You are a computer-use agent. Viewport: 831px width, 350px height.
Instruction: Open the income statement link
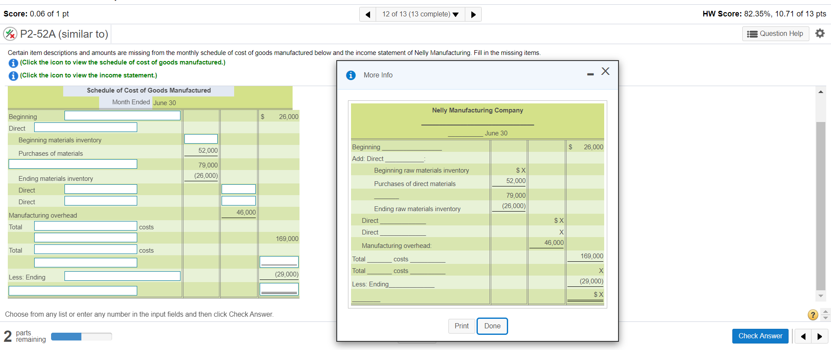88,75
